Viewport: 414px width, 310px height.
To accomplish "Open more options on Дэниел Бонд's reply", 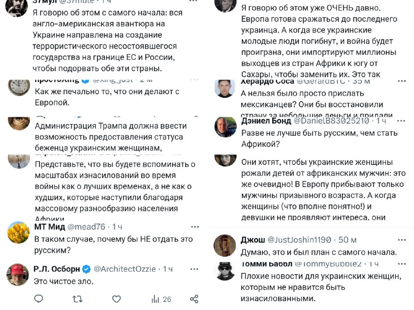I will click(401, 120).
